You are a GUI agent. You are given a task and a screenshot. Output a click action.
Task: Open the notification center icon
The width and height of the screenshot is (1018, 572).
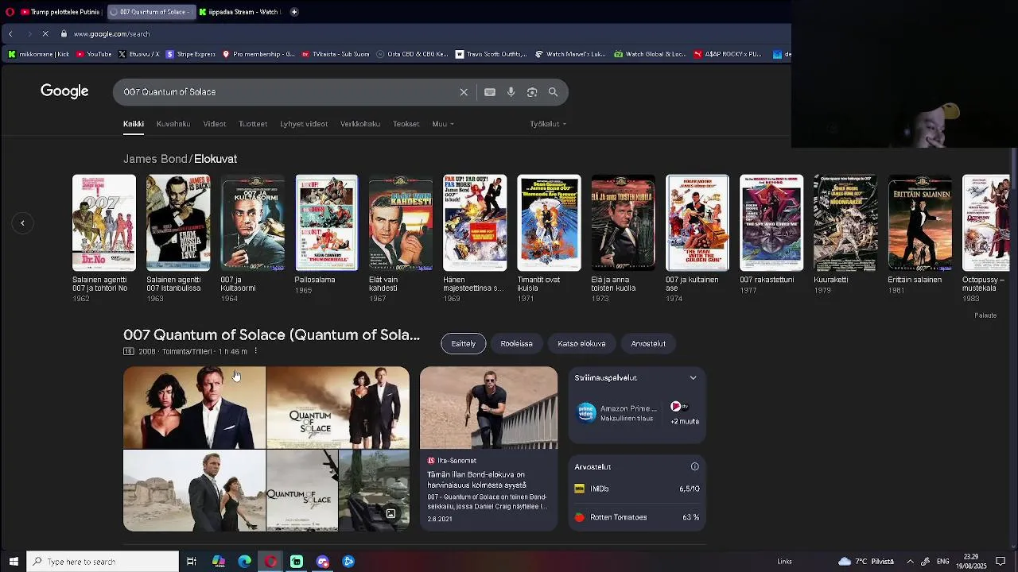tap(1001, 562)
